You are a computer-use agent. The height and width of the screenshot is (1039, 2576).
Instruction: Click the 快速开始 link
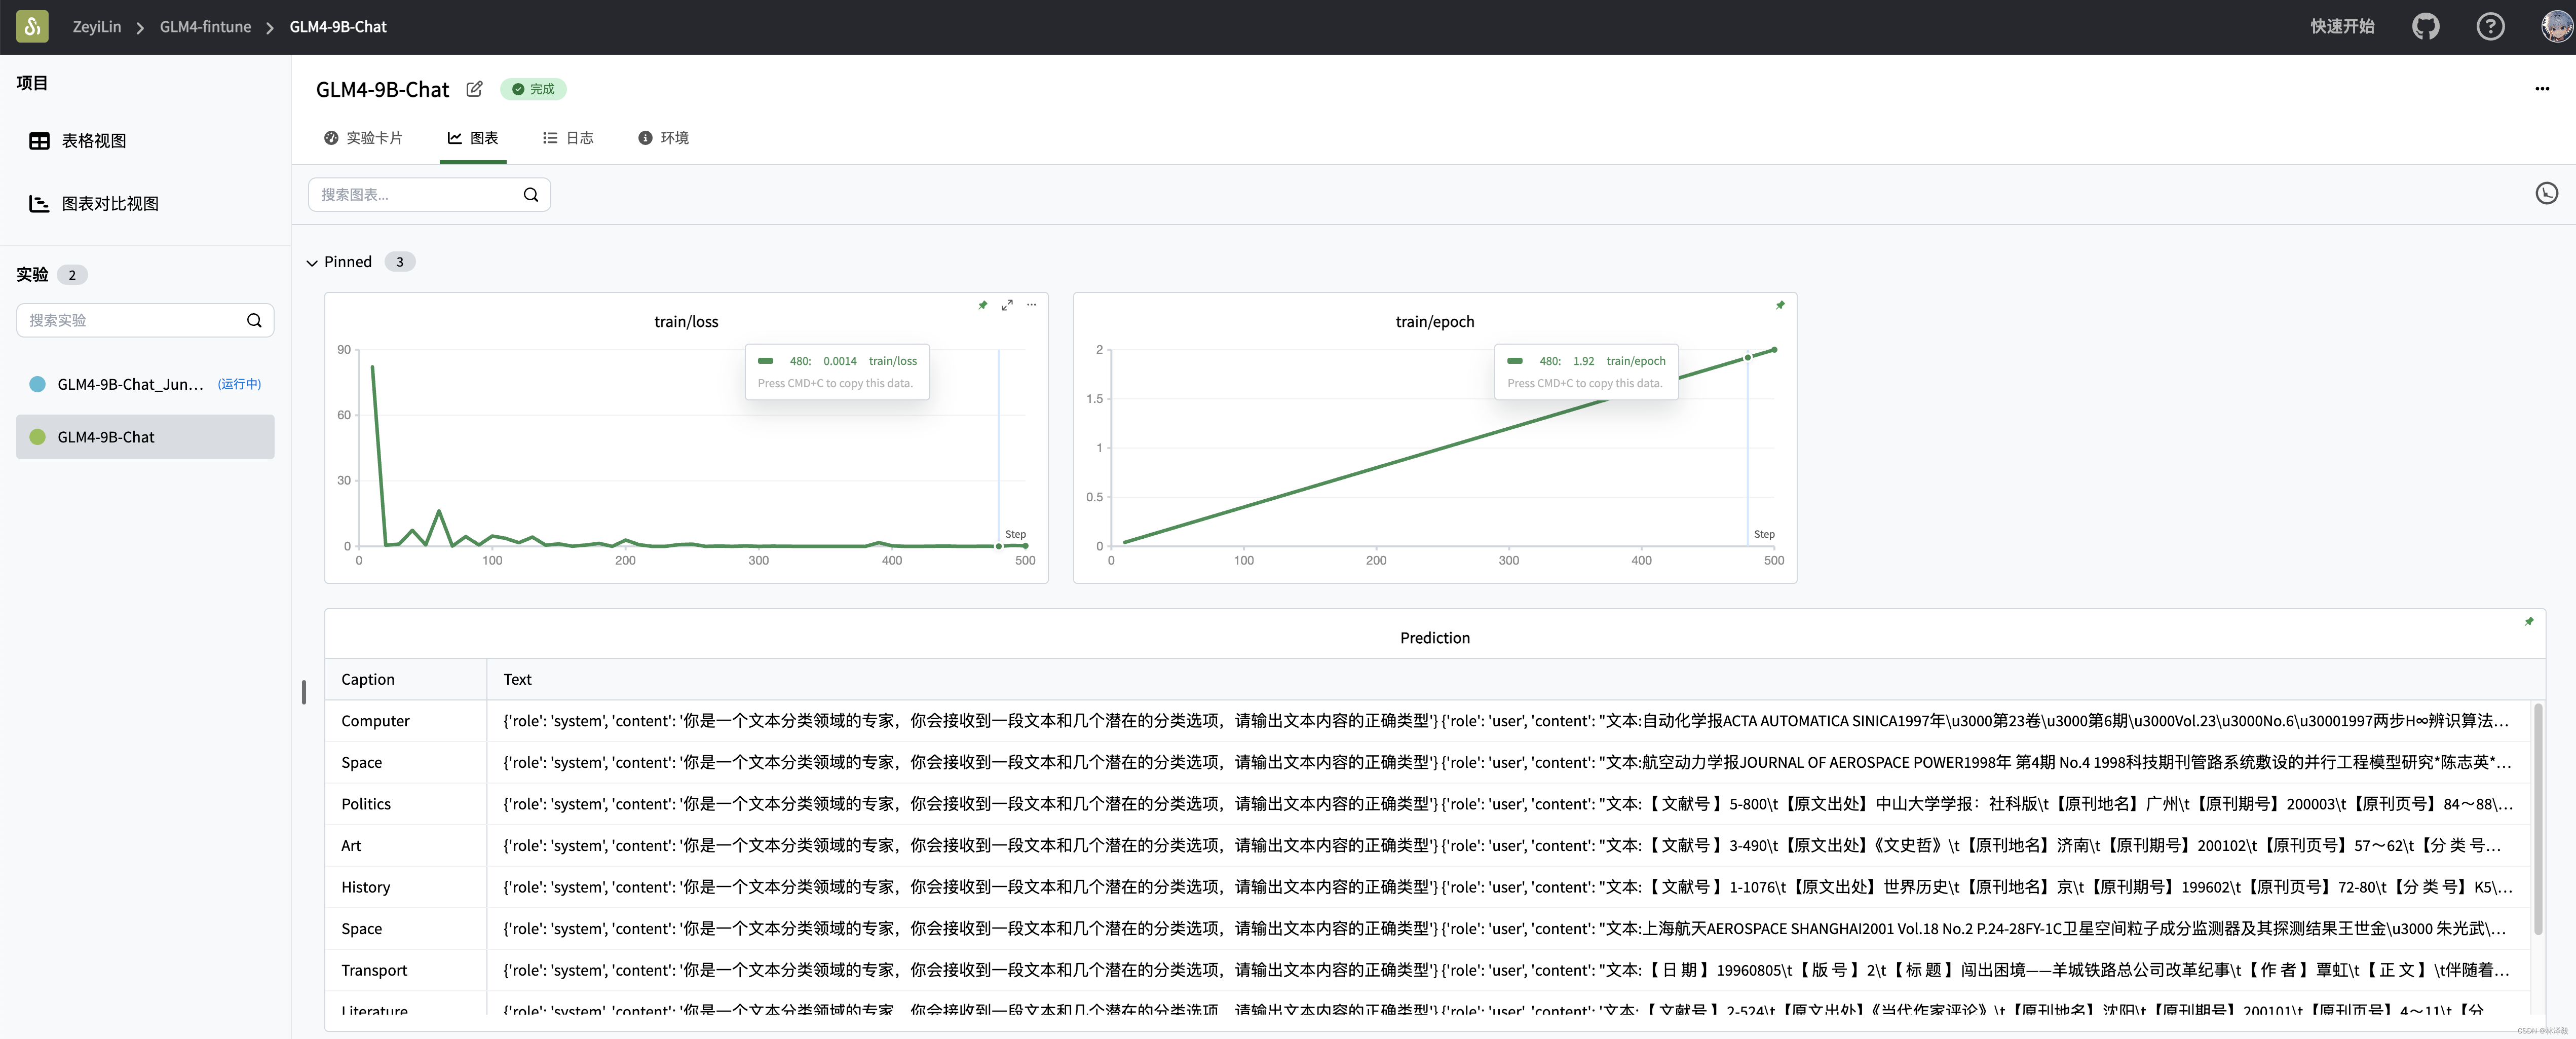2342,27
